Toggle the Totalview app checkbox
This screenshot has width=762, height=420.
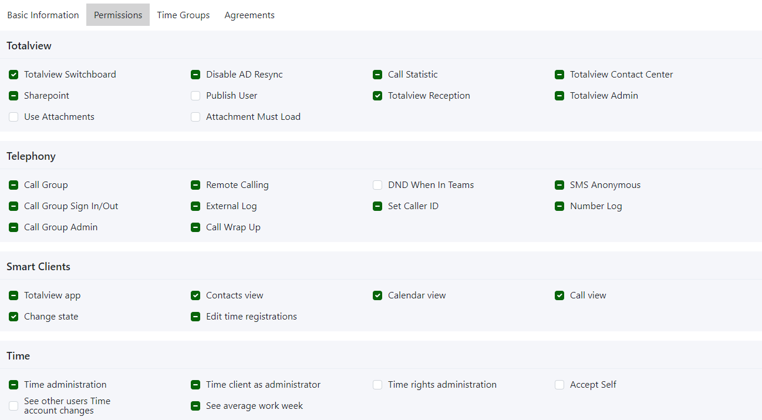[x=14, y=295]
